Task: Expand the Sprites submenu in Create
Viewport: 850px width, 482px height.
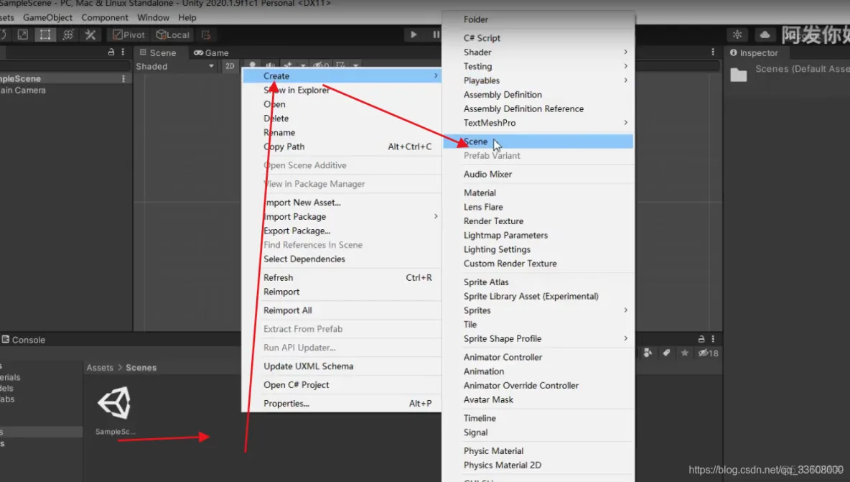Action: [x=538, y=310]
